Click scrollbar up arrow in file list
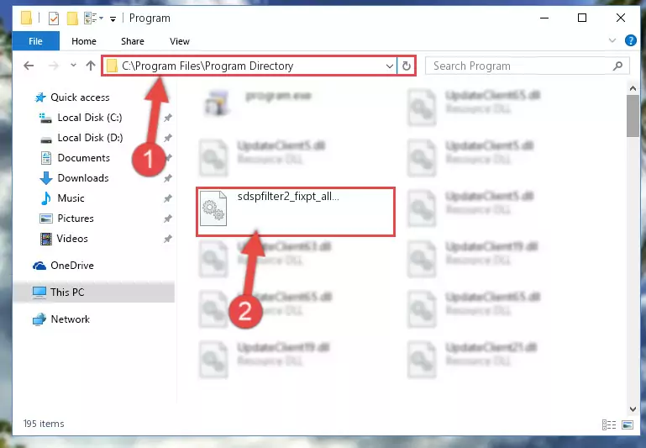This screenshot has height=448, width=646. point(633,88)
